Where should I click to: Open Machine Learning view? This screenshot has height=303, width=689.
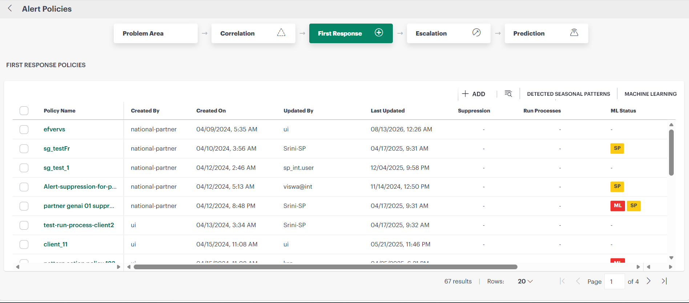pyautogui.click(x=650, y=94)
